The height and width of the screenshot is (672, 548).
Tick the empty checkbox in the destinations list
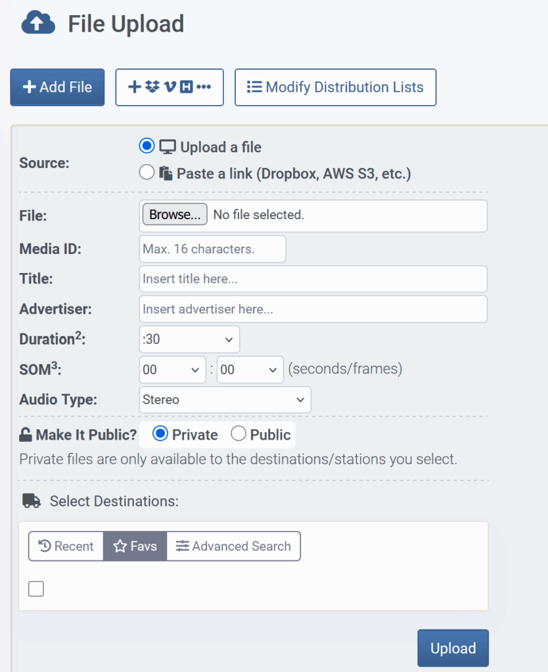click(36, 589)
